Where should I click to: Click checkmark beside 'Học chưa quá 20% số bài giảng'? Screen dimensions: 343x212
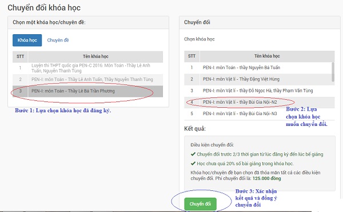pyautogui.click(x=193, y=164)
